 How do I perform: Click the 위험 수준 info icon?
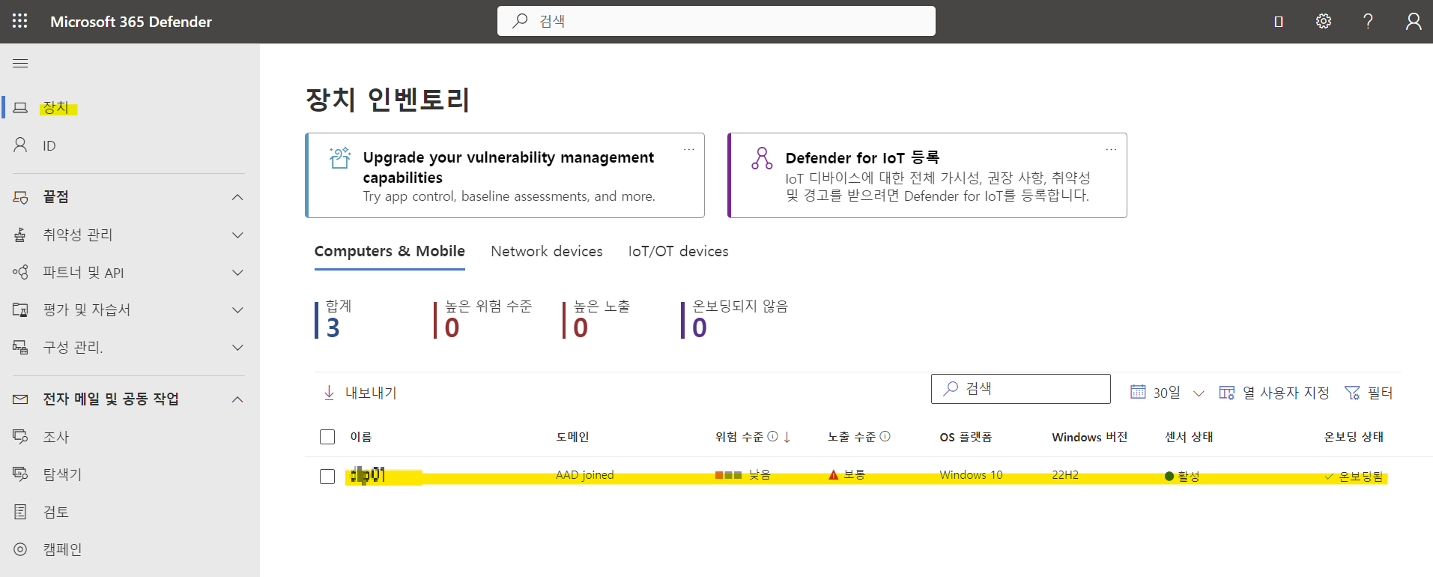tap(772, 436)
